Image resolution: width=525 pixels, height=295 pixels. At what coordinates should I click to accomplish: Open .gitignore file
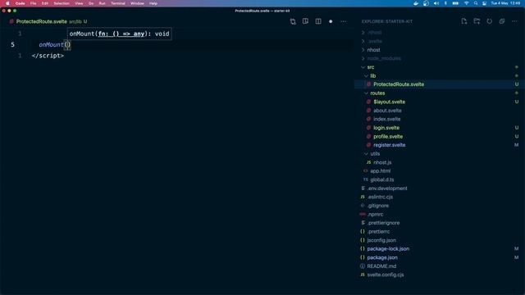[378, 206]
